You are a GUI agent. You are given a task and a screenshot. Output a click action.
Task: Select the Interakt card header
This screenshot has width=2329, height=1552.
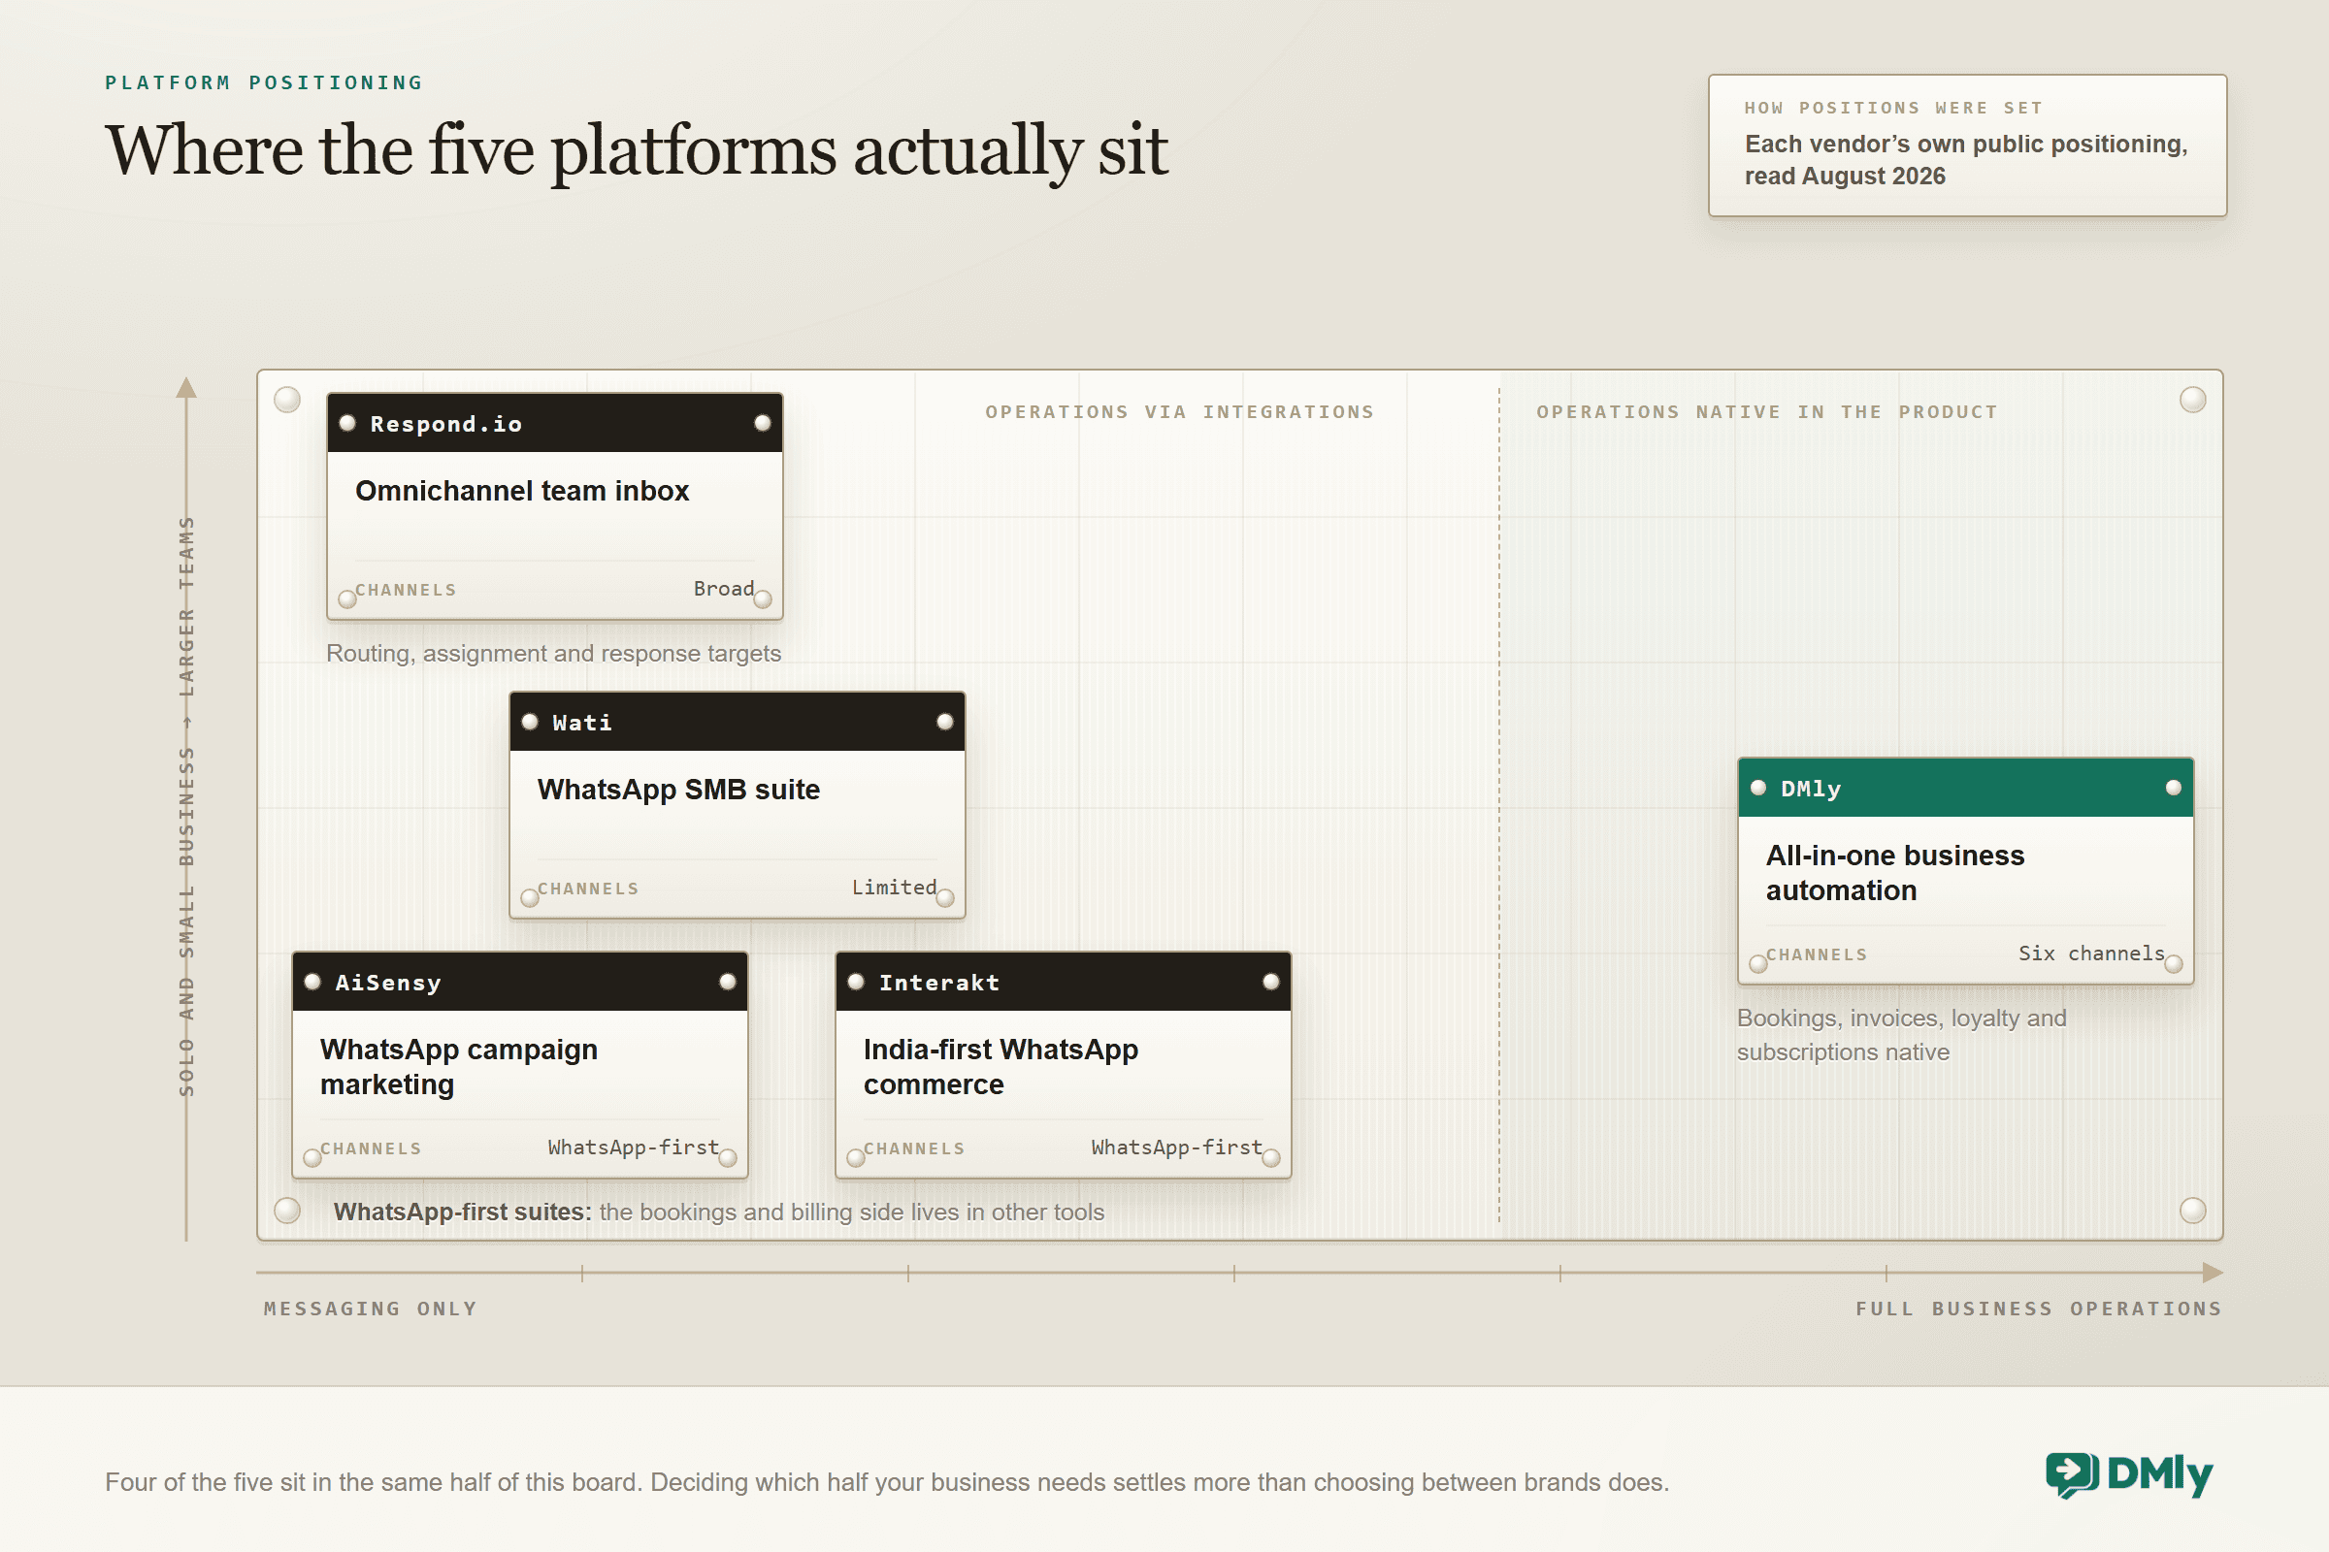(x=1064, y=982)
